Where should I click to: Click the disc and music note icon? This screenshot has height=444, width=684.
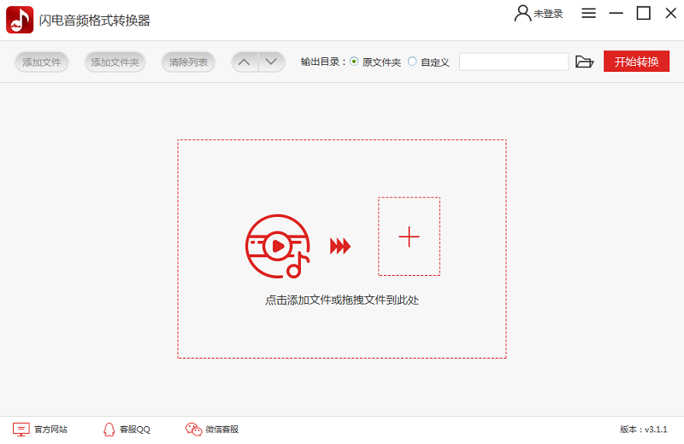pyautogui.click(x=278, y=246)
